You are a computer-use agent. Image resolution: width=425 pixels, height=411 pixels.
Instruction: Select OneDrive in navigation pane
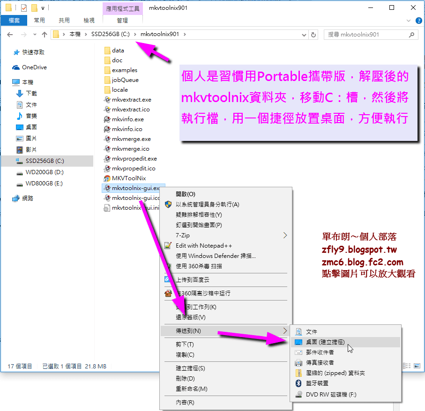(x=30, y=67)
